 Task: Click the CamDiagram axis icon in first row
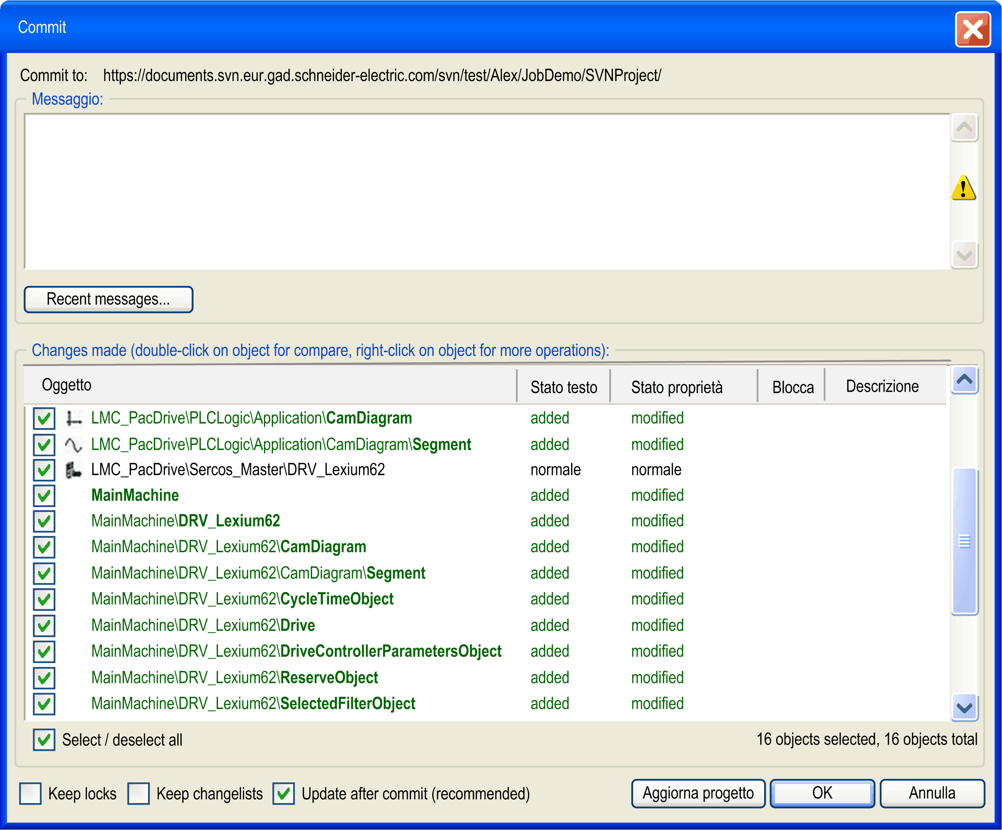point(73,419)
